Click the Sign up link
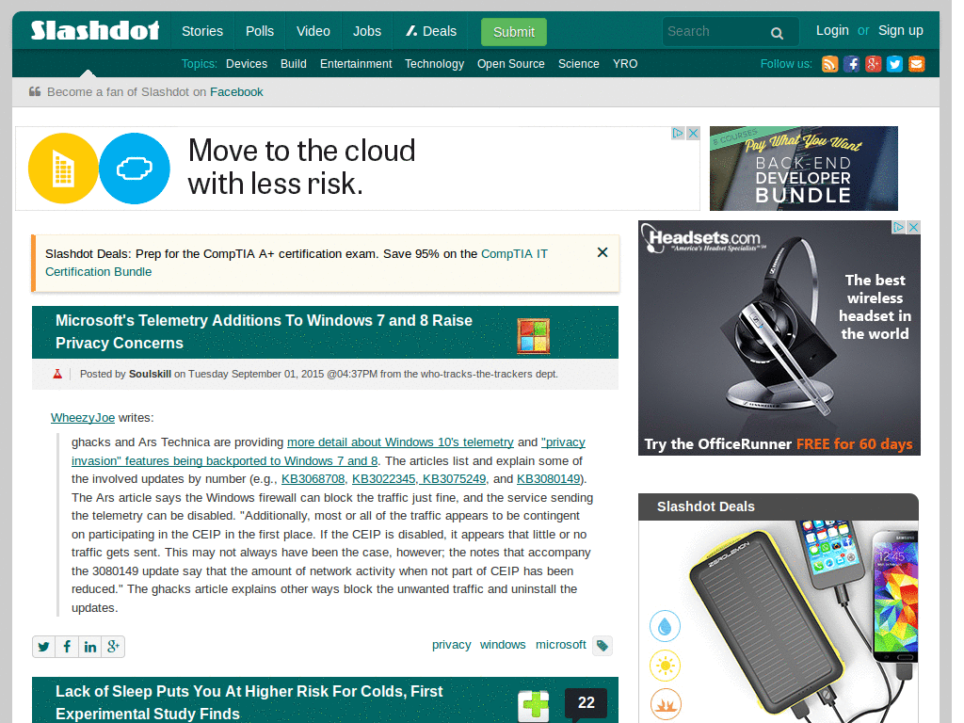964x723 pixels. 901,31
